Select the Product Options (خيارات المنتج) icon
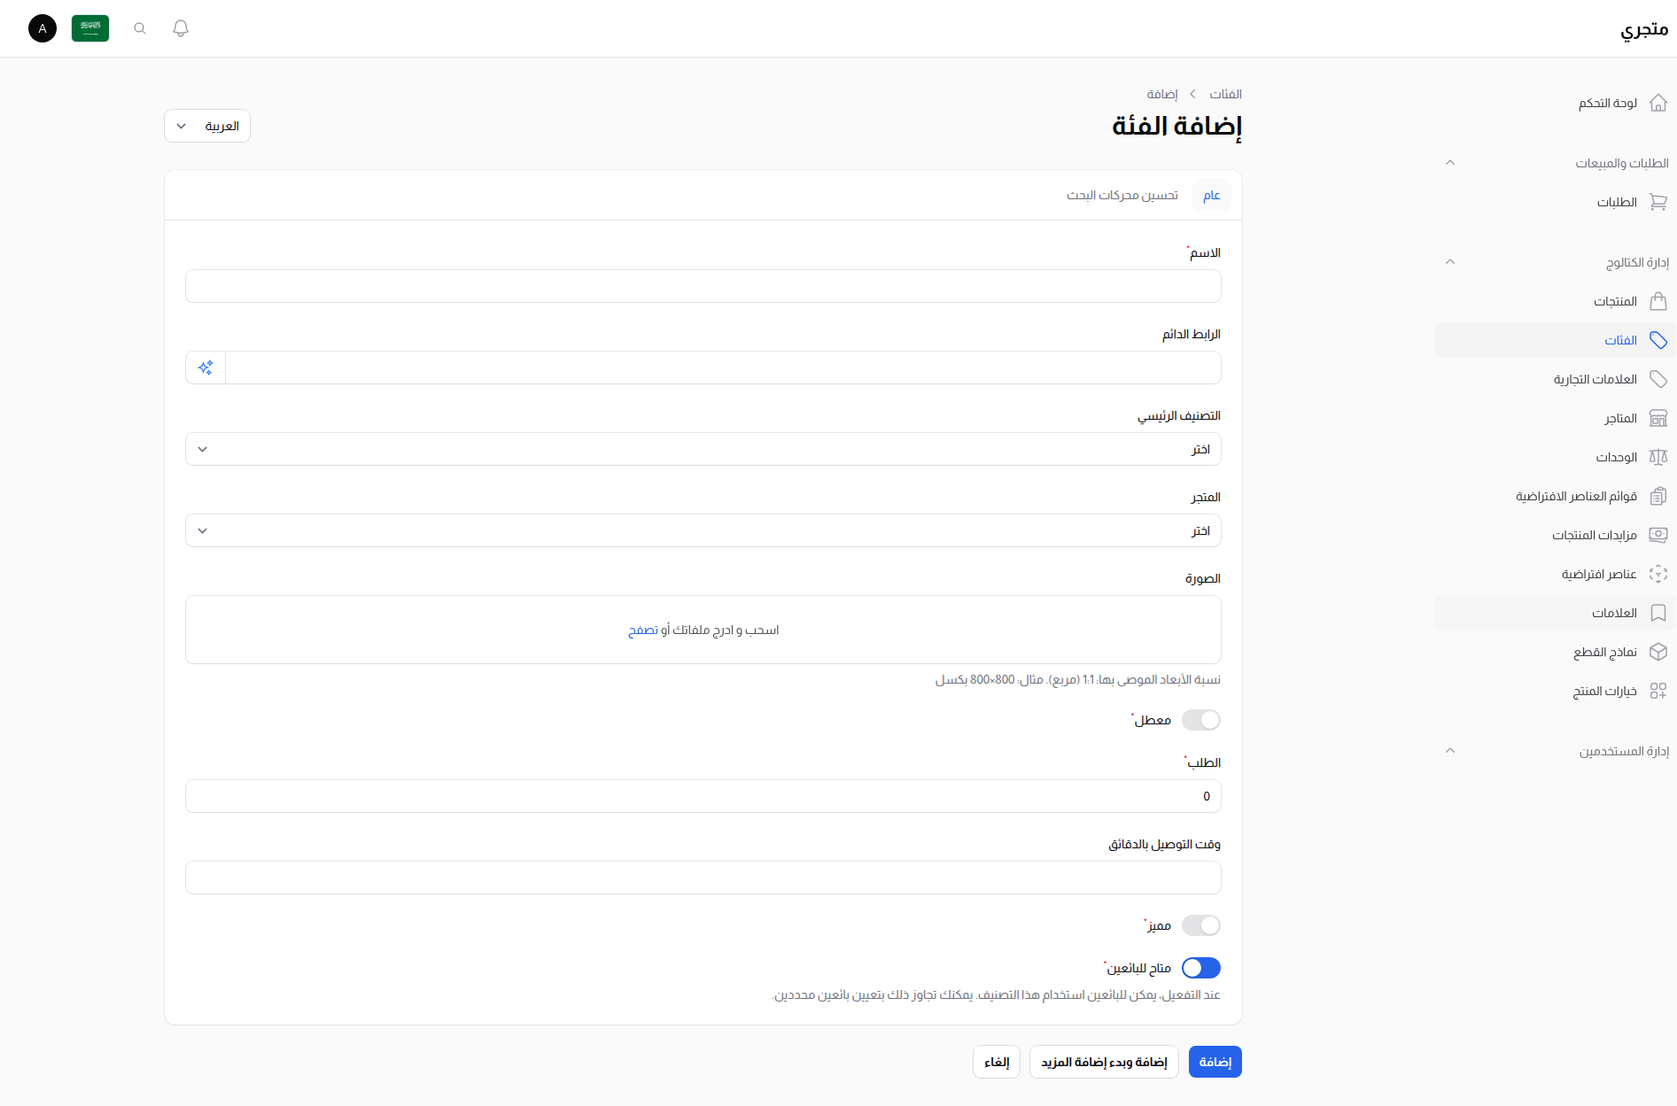1677x1106 pixels. pyautogui.click(x=1658, y=691)
